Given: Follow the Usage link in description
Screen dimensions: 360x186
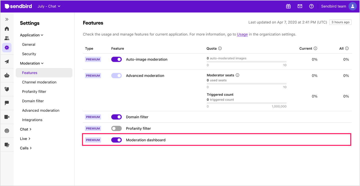Looking at the screenshot, I should pyautogui.click(x=242, y=34).
